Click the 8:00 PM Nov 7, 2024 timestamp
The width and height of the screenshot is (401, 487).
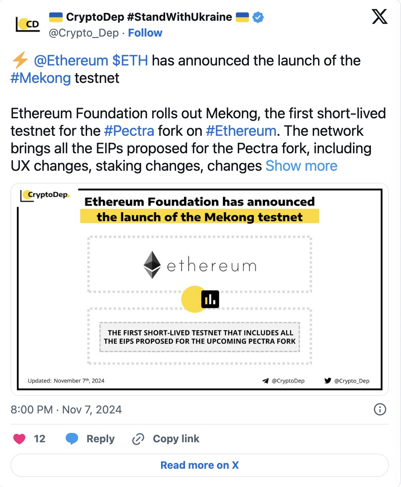(66, 409)
